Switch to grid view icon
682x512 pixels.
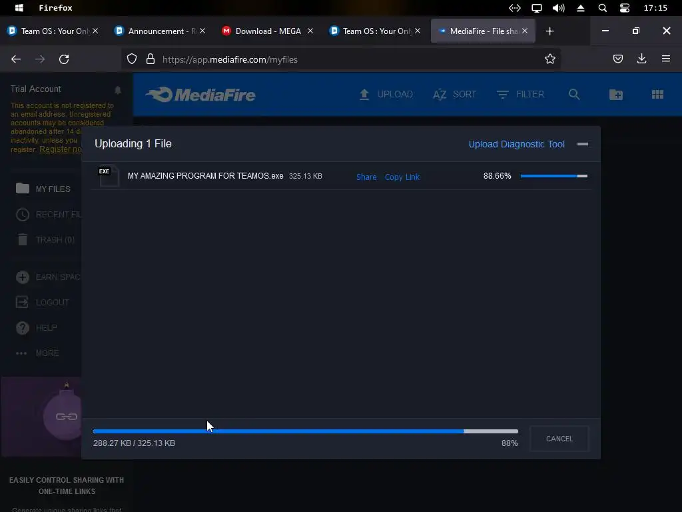click(657, 95)
